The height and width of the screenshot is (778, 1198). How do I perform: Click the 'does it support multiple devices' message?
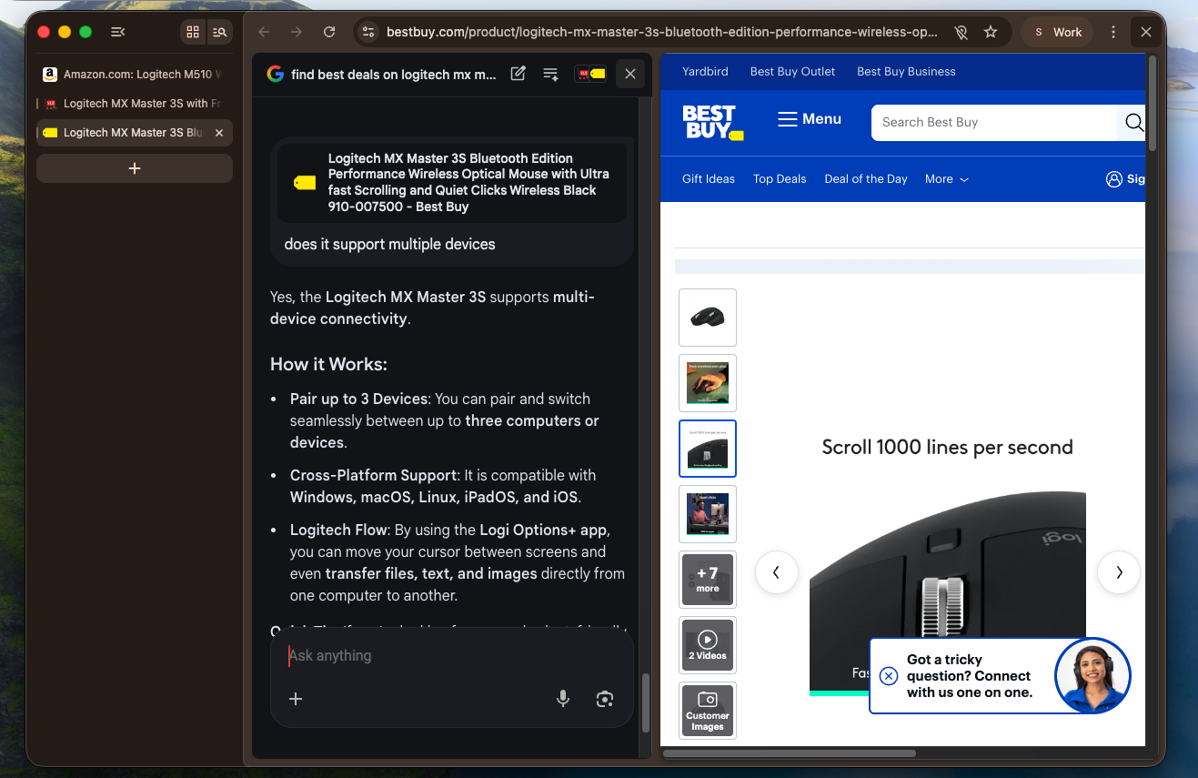click(x=390, y=244)
